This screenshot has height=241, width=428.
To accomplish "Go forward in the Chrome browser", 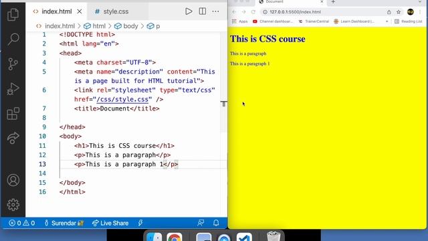I will point(243,12).
